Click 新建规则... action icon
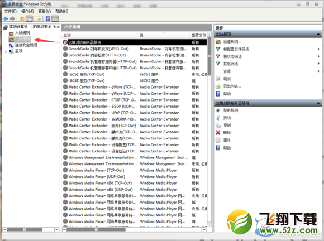Screen dimensions: 324x241 (218, 42)
